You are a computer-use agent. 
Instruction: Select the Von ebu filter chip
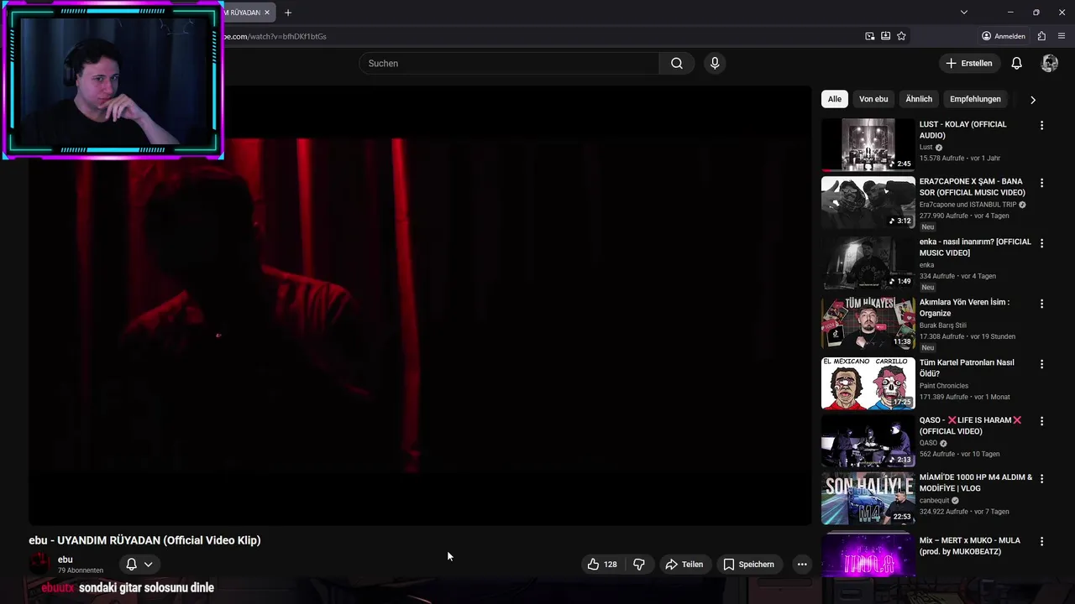(x=873, y=99)
